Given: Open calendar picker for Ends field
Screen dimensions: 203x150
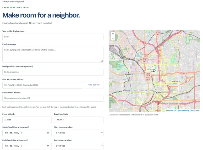Looking at the screenshot, I should coord(48,146).
